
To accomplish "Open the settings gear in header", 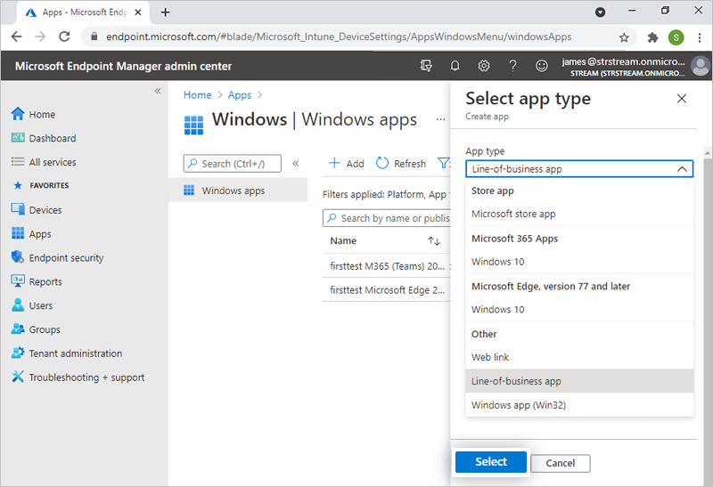I will (483, 66).
